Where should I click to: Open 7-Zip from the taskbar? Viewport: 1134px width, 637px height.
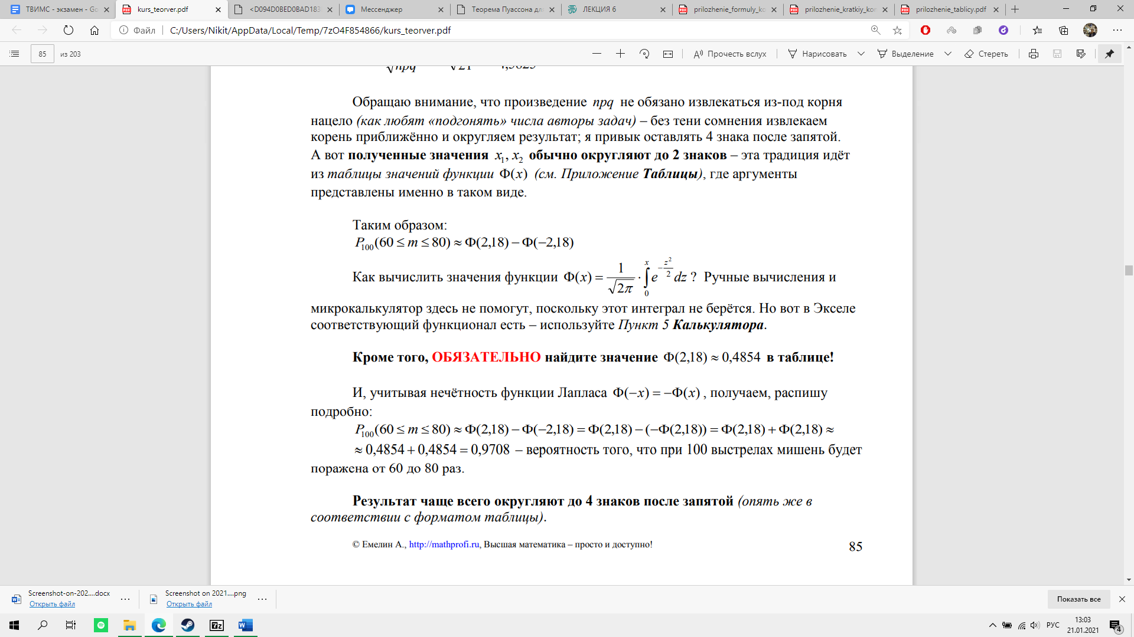pyautogui.click(x=217, y=625)
